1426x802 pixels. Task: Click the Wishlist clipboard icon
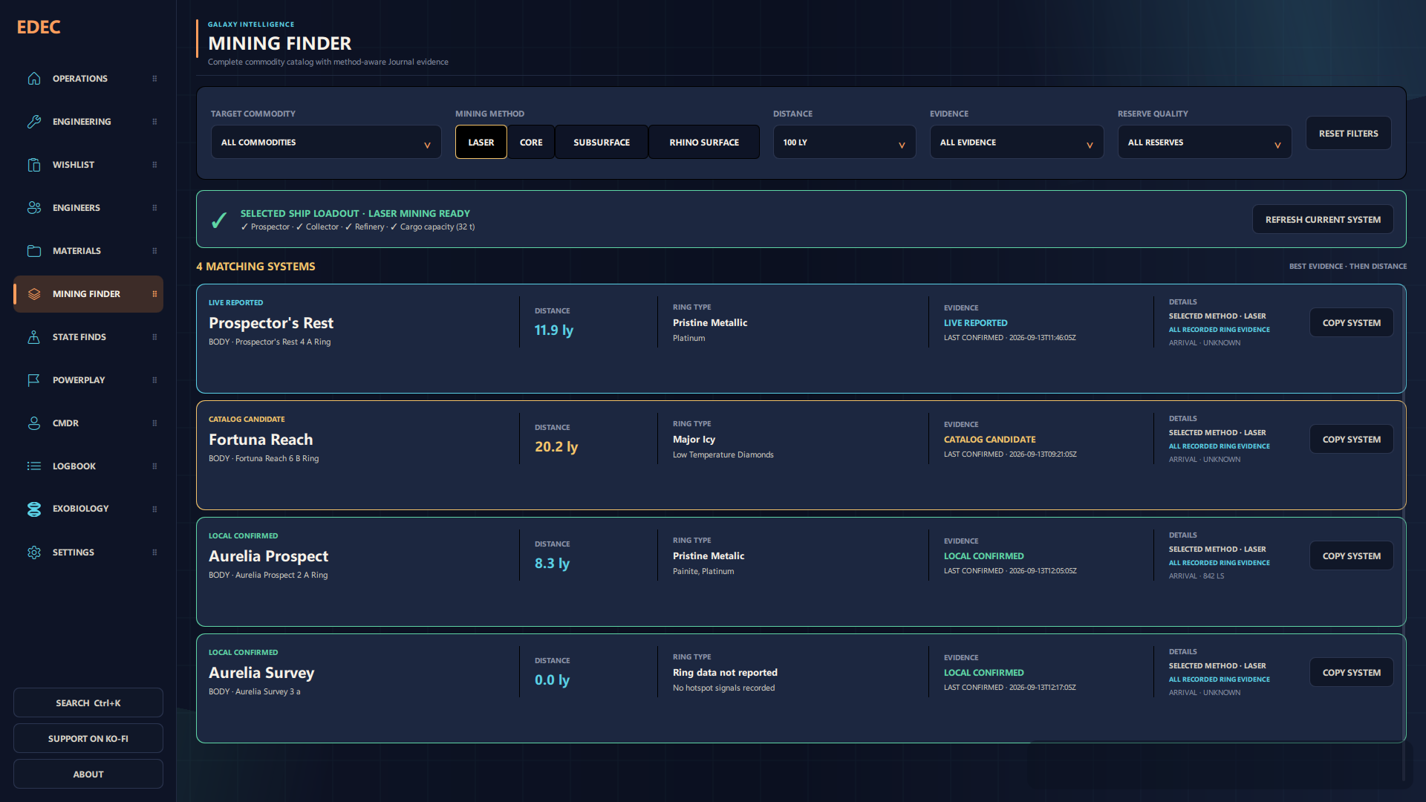click(34, 165)
